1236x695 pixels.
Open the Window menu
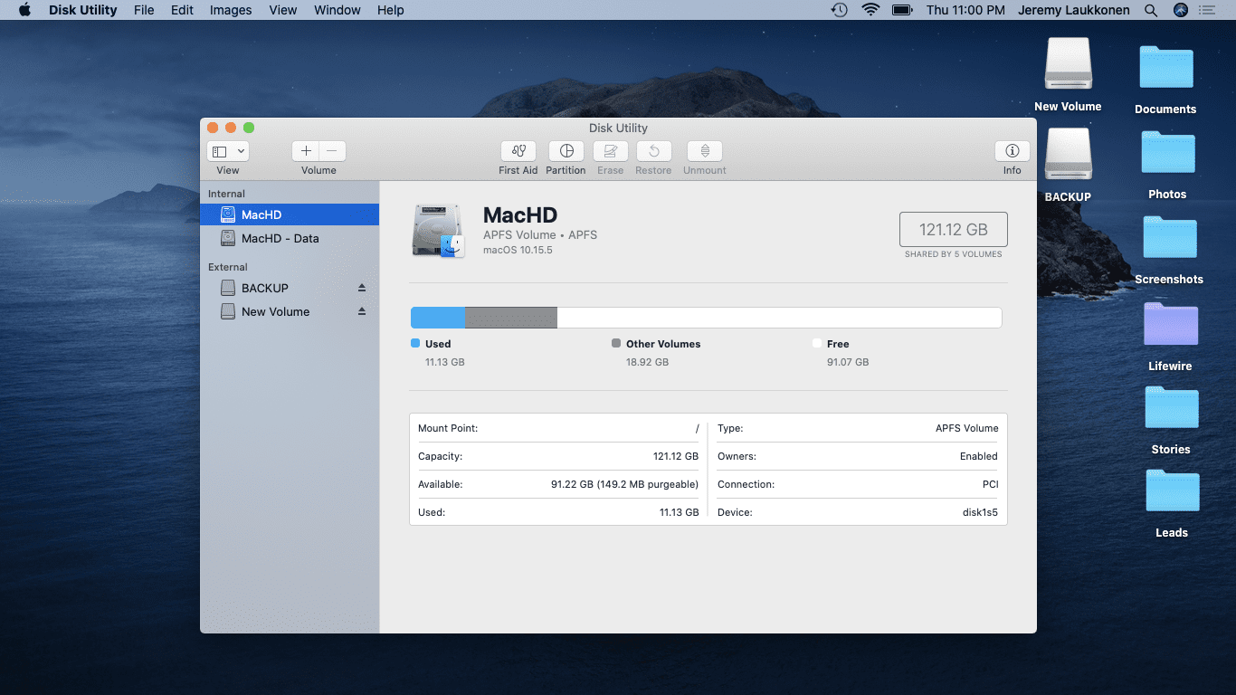click(338, 10)
